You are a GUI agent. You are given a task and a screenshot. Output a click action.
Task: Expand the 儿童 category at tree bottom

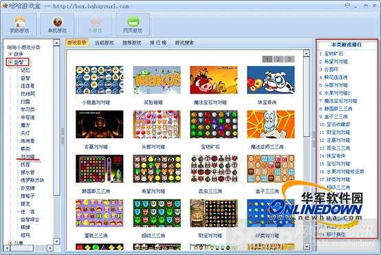(10, 243)
